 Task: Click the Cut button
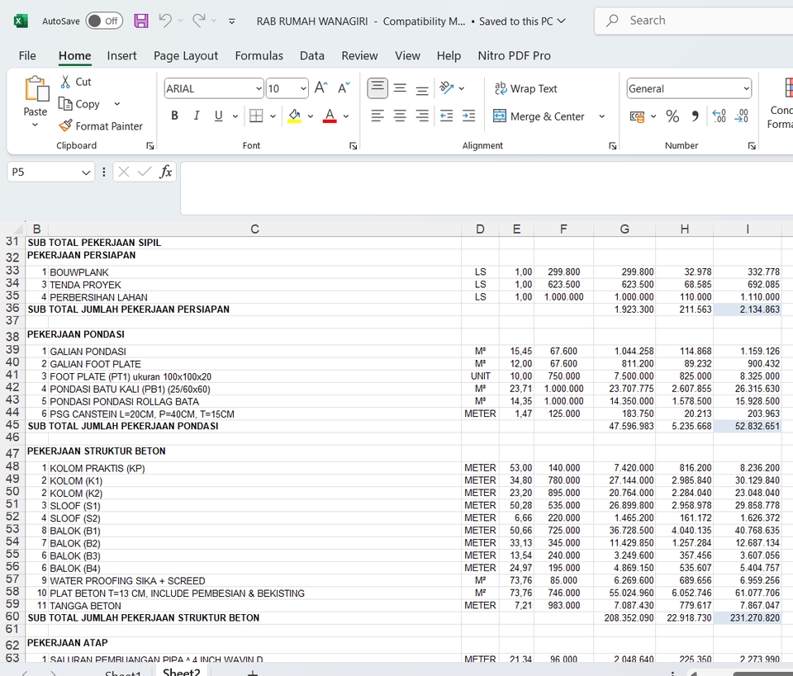pyautogui.click(x=75, y=82)
